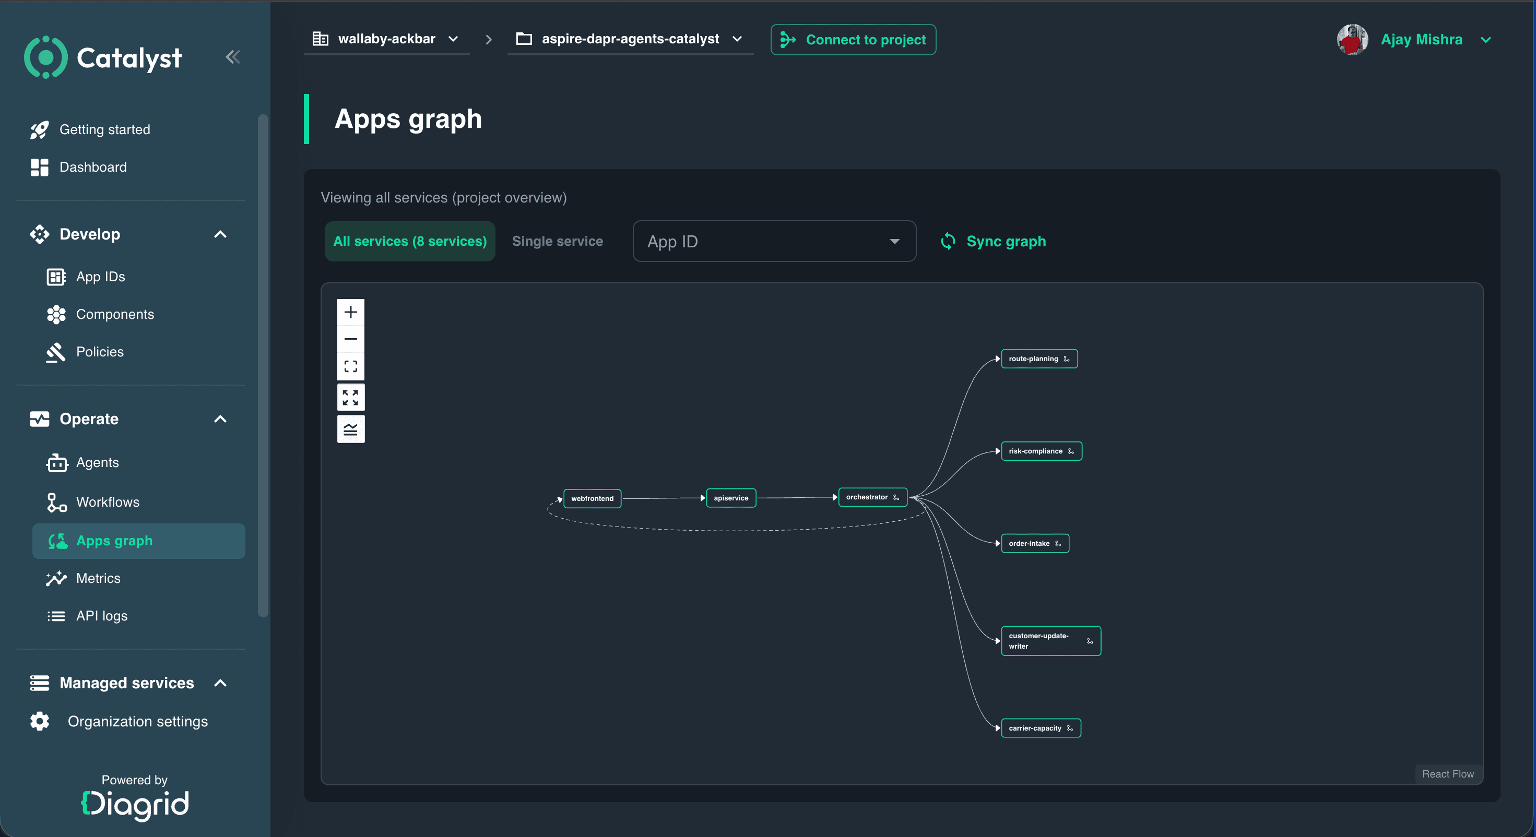1536x837 pixels.
Task: Collapse the sidebar with double chevron icon
Action: [232, 57]
